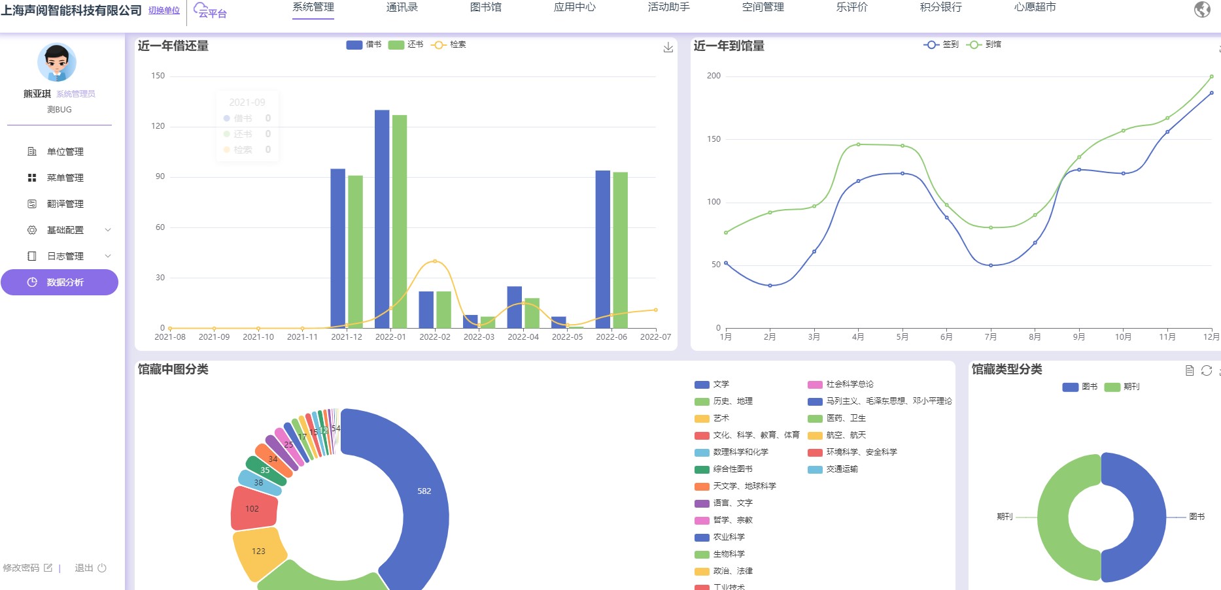Screen dimensions: 1221x590
Task: Click the 检索 peak point at 2022-02
Action: 435,261
